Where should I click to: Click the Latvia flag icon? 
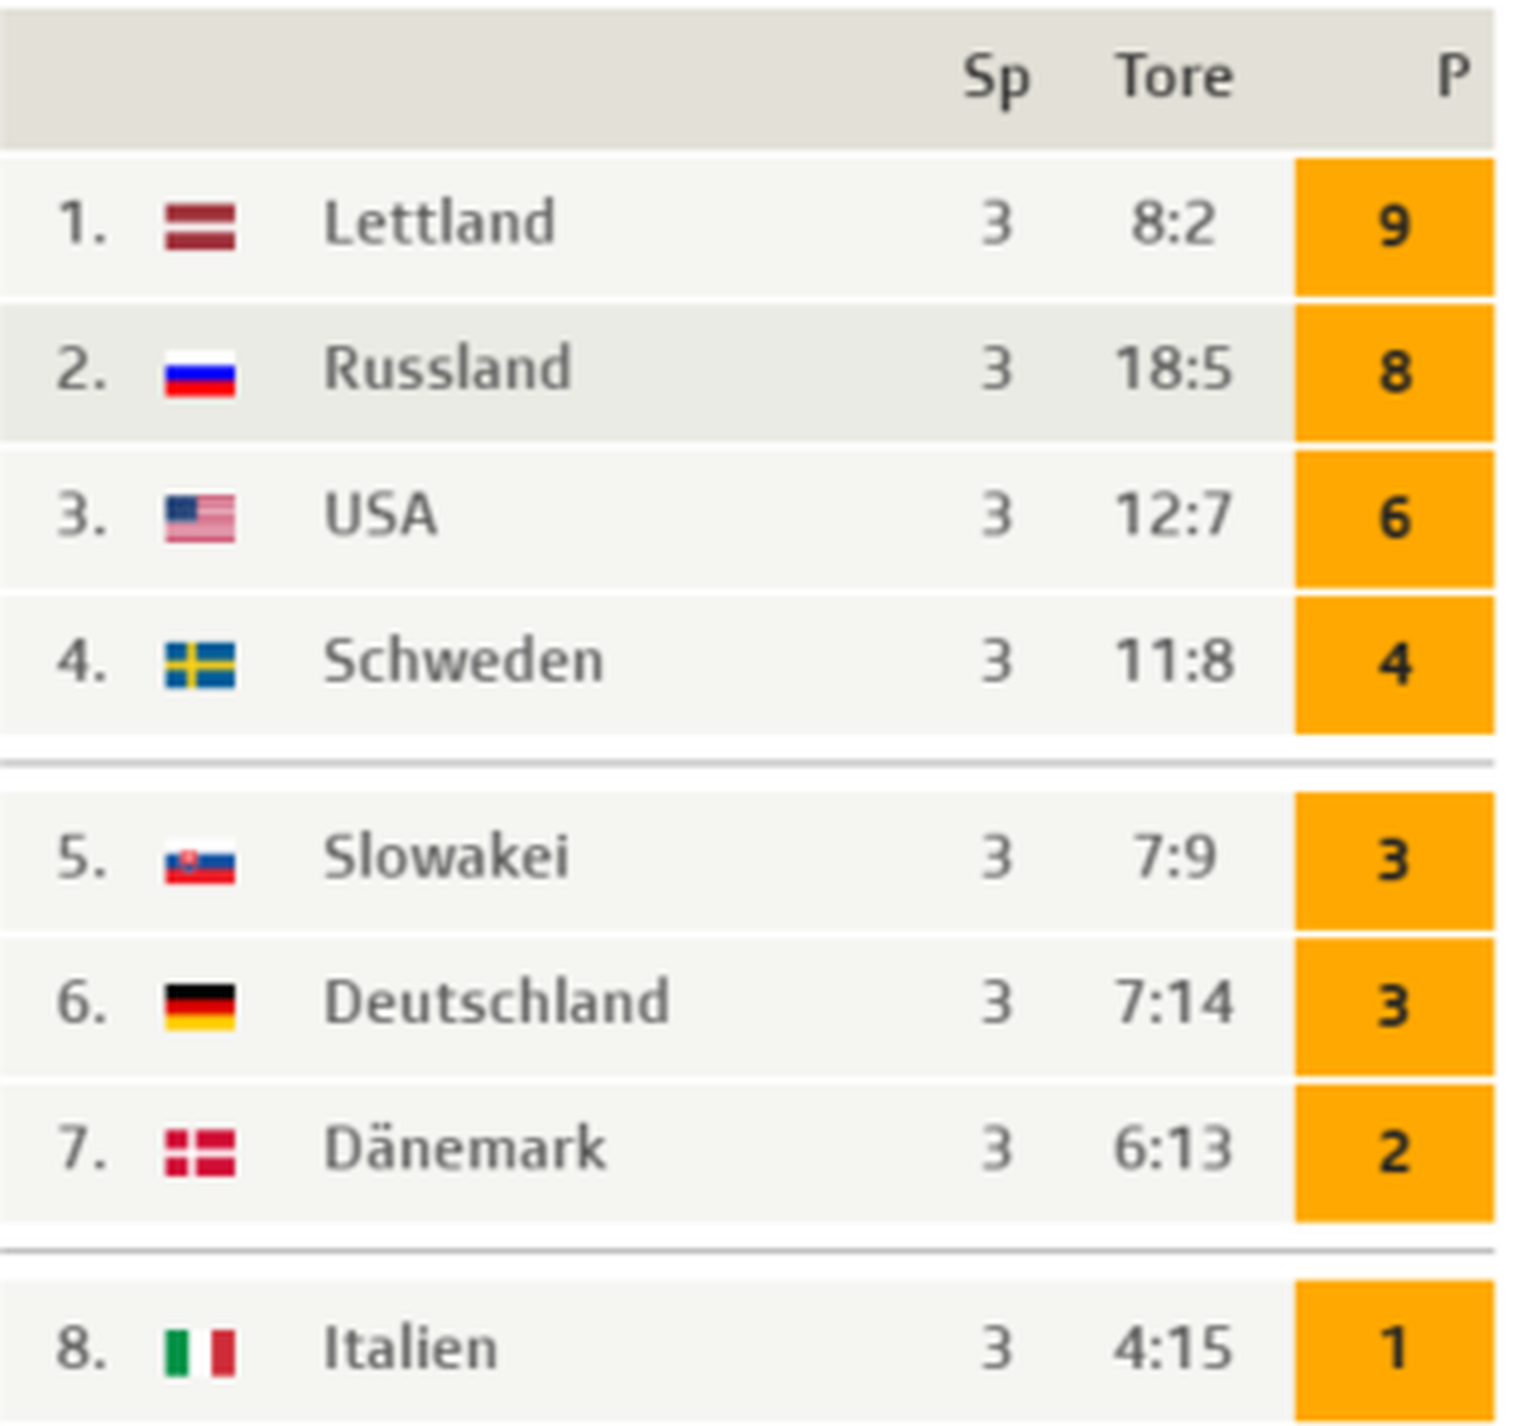(x=200, y=227)
